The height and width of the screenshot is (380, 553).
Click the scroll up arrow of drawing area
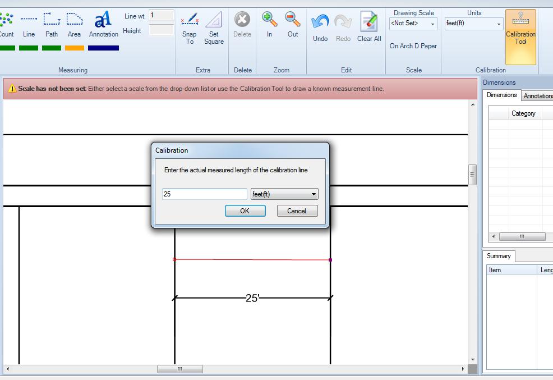pos(473,104)
